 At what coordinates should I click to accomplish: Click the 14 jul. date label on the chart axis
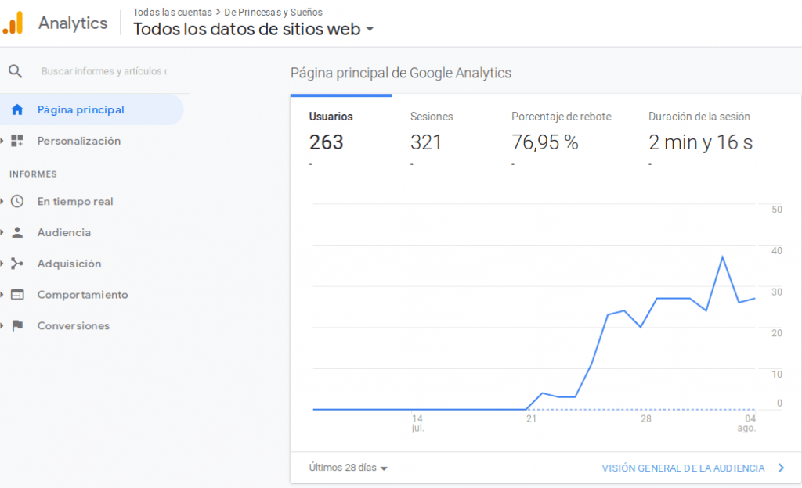(x=418, y=423)
